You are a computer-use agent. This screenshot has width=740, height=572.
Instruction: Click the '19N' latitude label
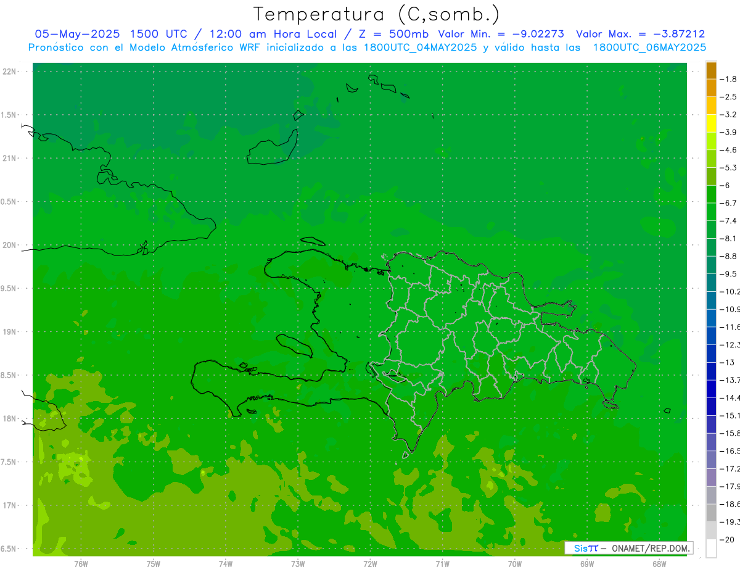pos(10,331)
